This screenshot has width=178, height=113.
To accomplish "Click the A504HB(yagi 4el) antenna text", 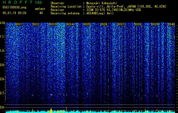I will click(100, 13).
